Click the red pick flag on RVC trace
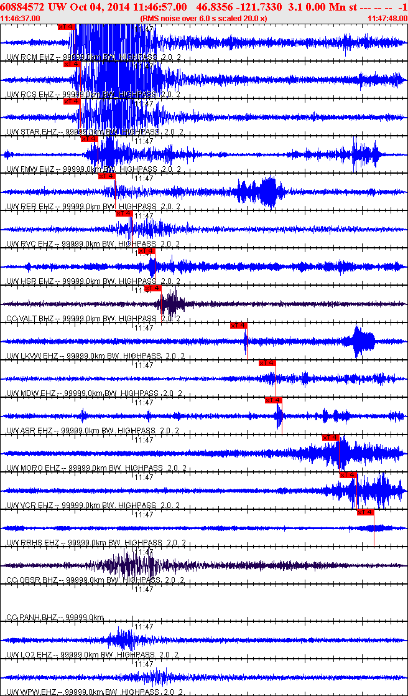Viewport: 408px width, 696px height. tap(124, 214)
